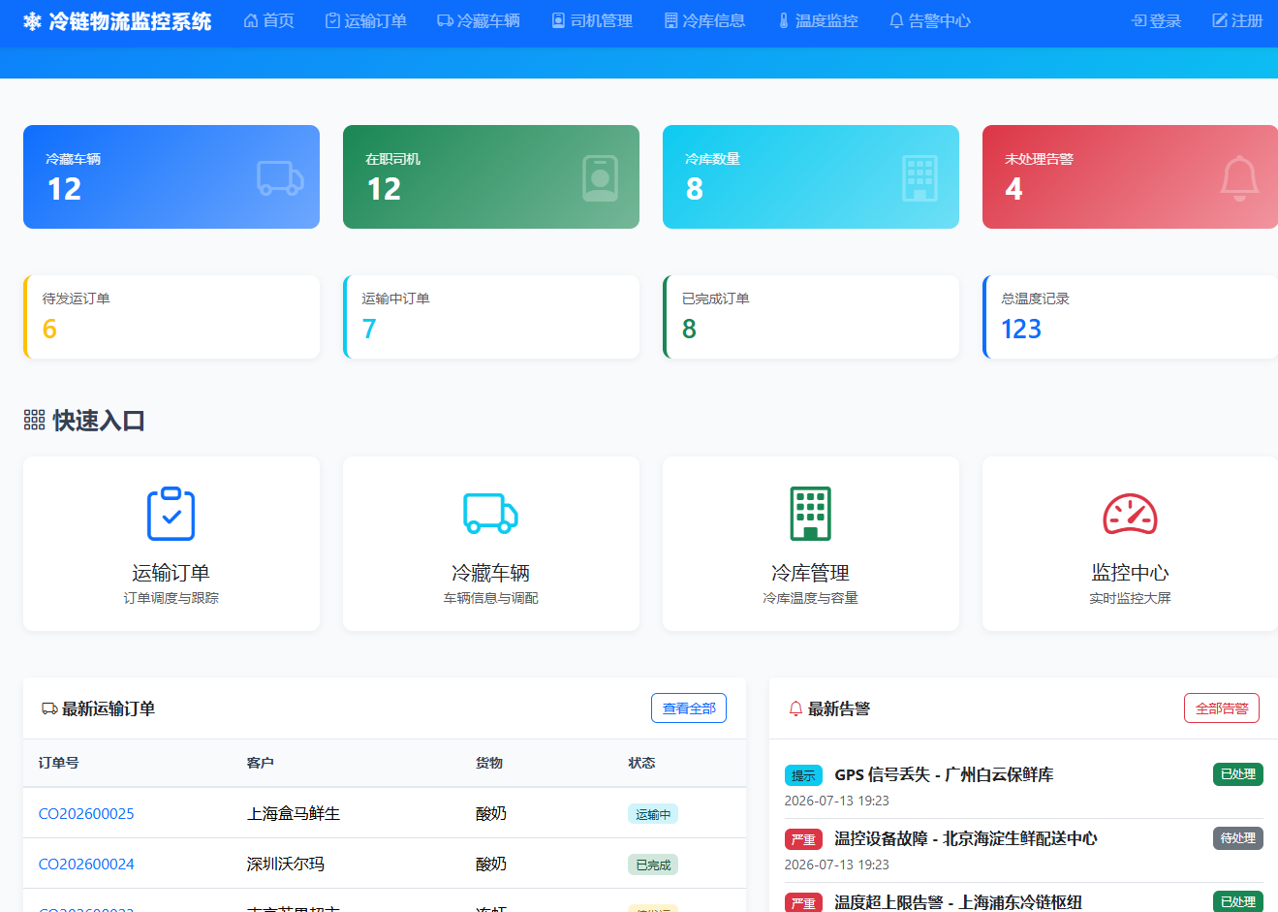Click the 登录 login link
Image resolution: width=1278 pixels, height=912 pixels.
tap(1157, 20)
